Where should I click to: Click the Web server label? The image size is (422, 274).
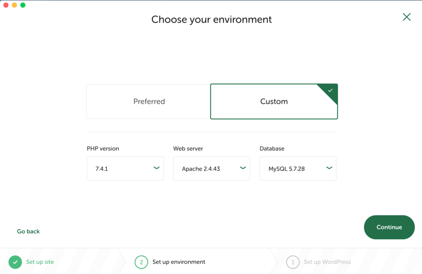pyautogui.click(x=188, y=149)
